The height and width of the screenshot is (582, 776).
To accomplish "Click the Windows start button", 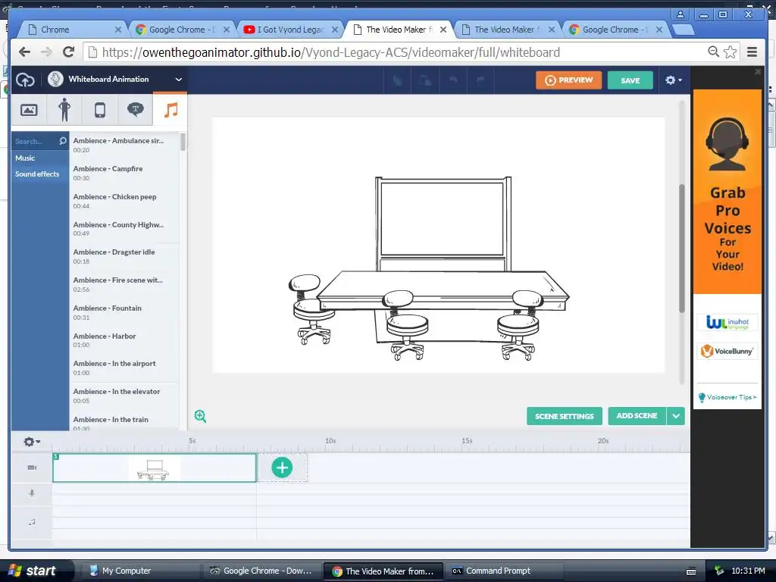I will 35,571.
